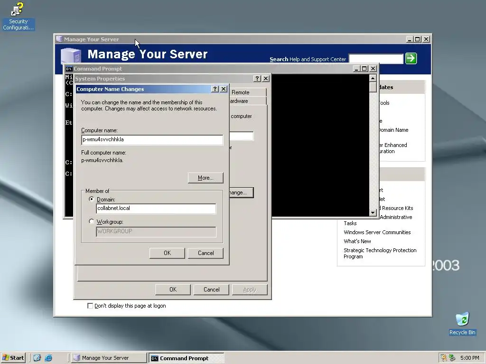This screenshot has width=486, height=364.
Task: Click the Command Prompt title bar icon
Action: (x=68, y=69)
